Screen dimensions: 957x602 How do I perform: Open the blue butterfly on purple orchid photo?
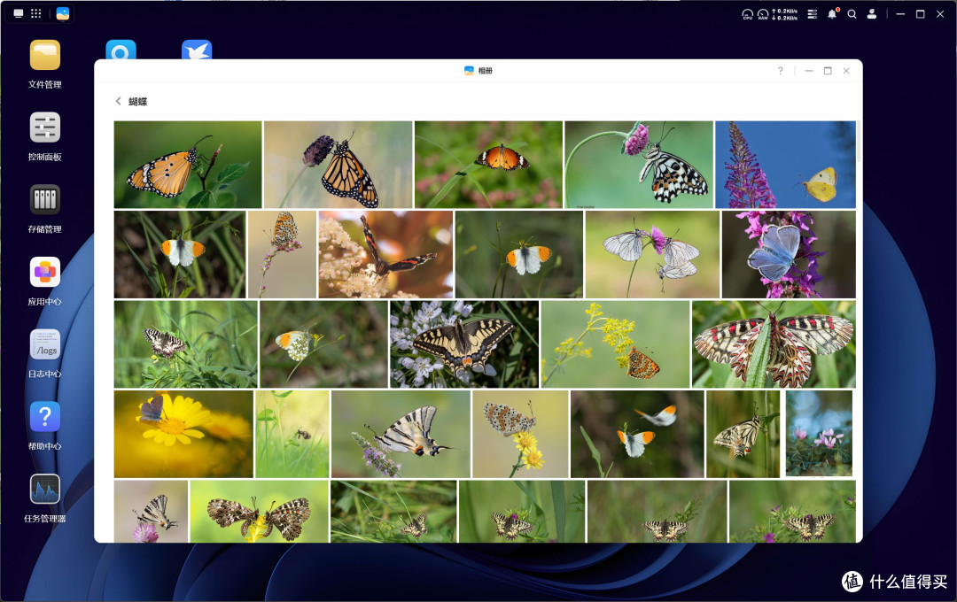pyautogui.click(x=789, y=254)
